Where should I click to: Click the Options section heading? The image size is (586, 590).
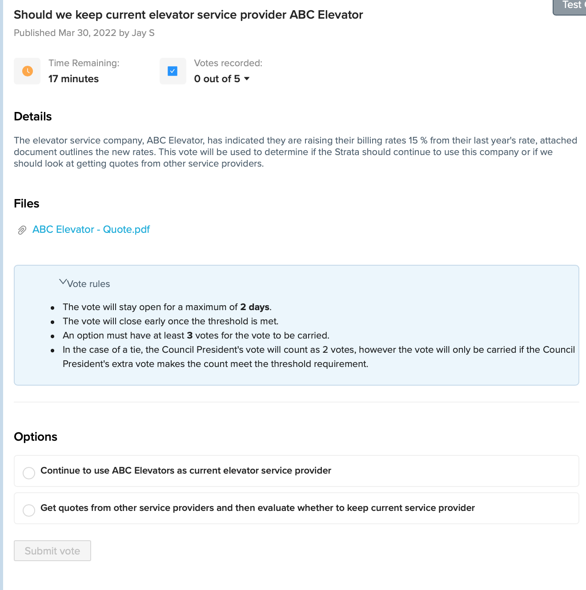36,437
